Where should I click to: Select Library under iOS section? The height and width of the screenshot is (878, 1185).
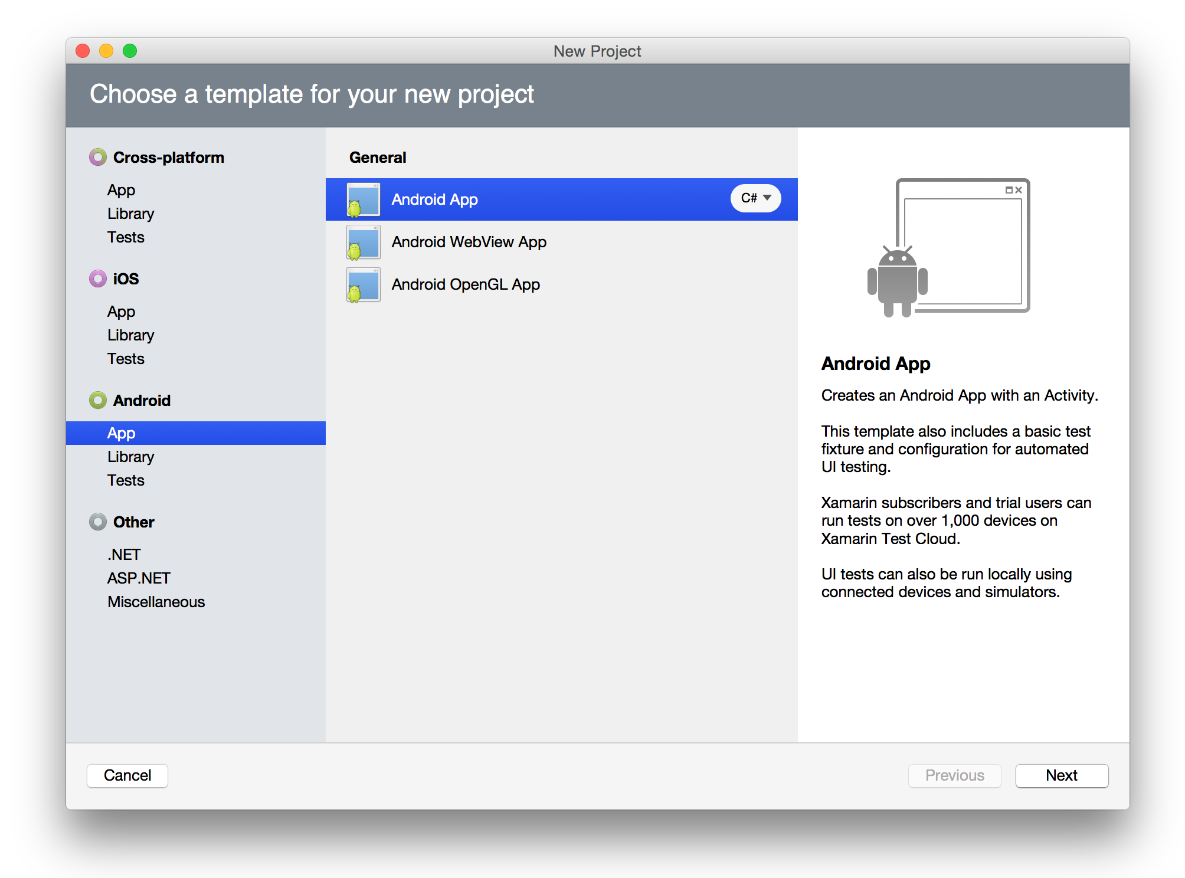(130, 335)
